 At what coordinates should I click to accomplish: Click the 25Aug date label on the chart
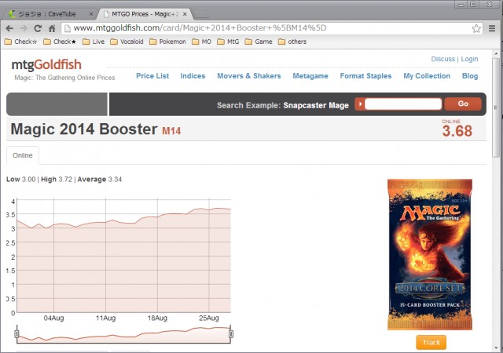[209, 318]
